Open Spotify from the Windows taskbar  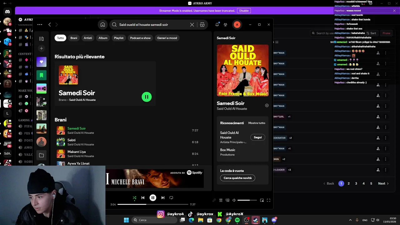point(237,220)
